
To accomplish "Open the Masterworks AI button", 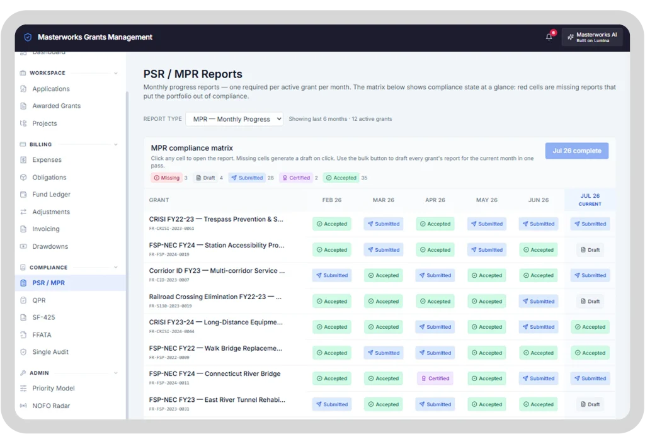I will click(592, 37).
